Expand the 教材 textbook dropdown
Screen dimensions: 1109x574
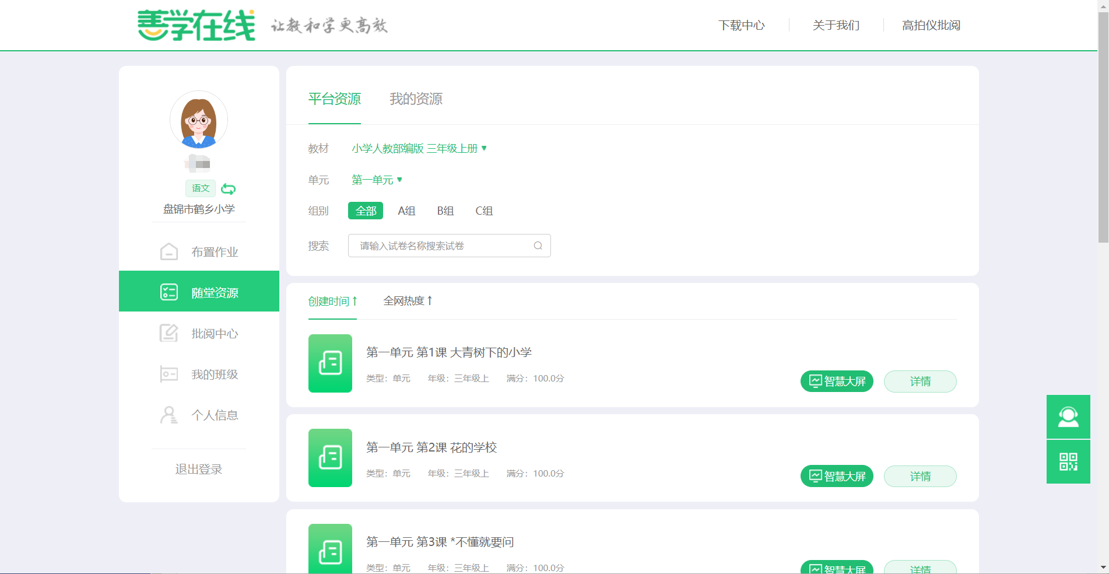coord(419,149)
